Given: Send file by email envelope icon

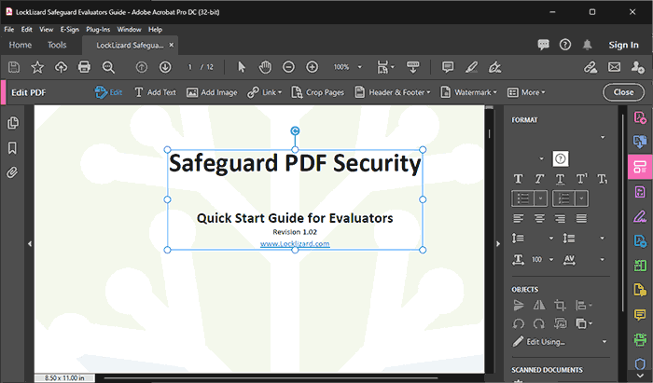Looking at the screenshot, I should click(x=614, y=67).
